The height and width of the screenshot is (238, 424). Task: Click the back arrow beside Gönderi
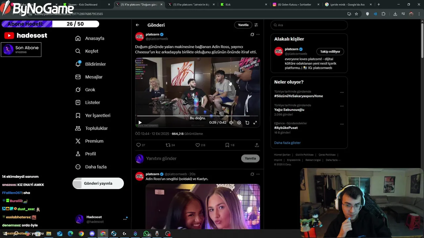(137, 25)
